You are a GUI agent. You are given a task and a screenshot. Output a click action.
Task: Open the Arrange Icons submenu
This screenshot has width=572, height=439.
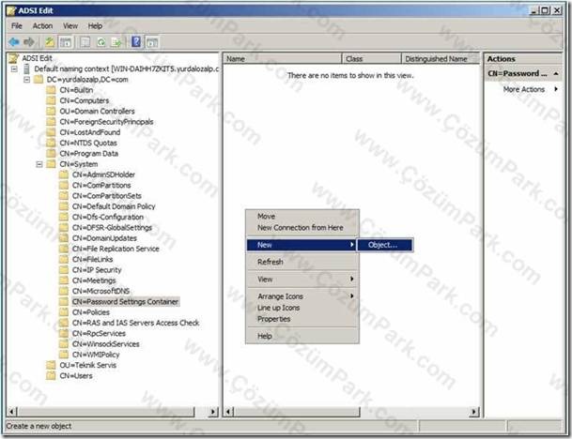[302, 296]
